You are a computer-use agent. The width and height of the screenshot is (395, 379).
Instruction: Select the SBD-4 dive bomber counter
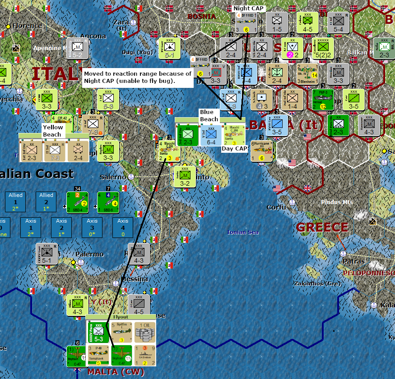coord(77,202)
